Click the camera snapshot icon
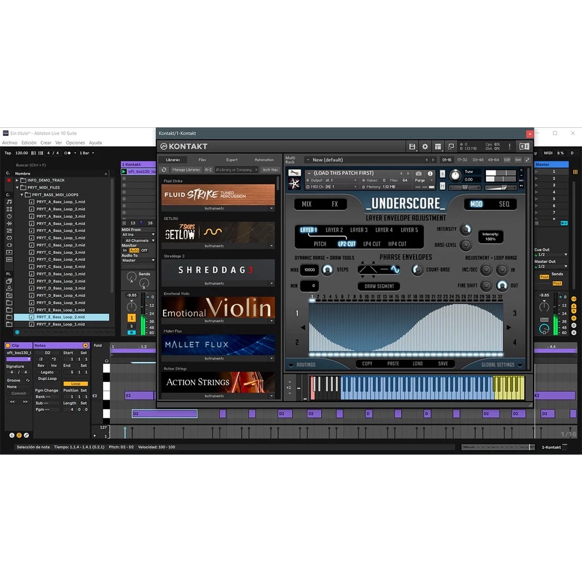582x582 pixels. (x=418, y=173)
